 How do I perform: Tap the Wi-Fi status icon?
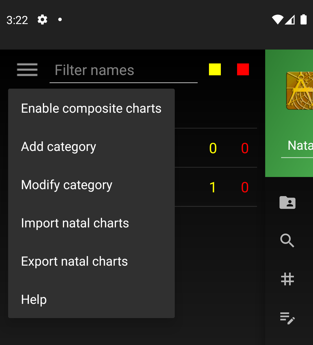click(x=278, y=20)
